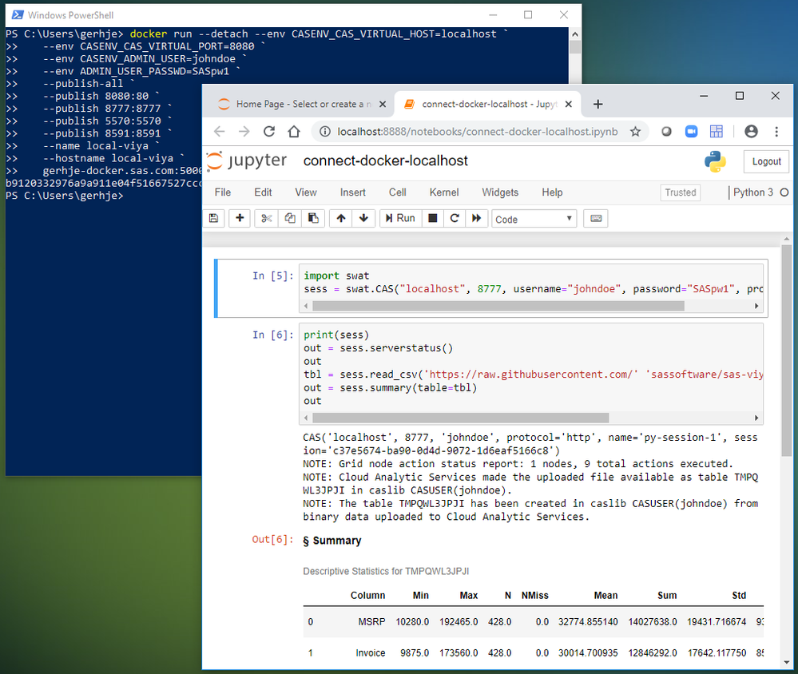
Task: Save the notebook with the floppy icon
Action: (213, 218)
